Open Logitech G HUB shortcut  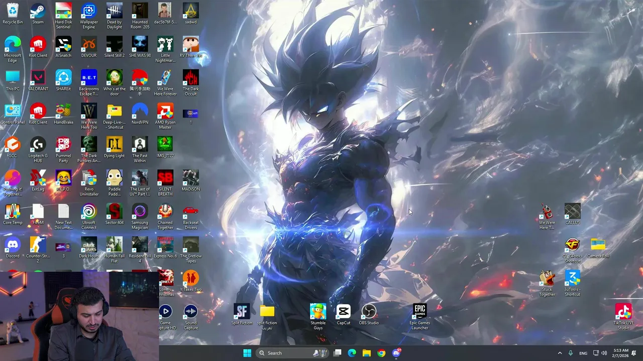tap(38, 149)
